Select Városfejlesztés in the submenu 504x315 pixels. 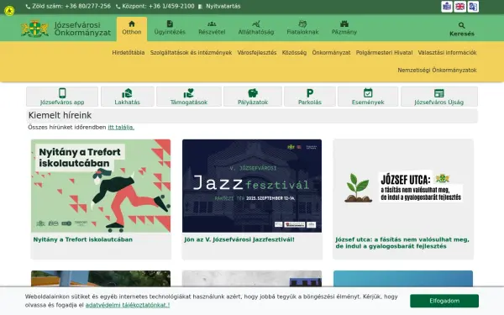tap(257, 52)
